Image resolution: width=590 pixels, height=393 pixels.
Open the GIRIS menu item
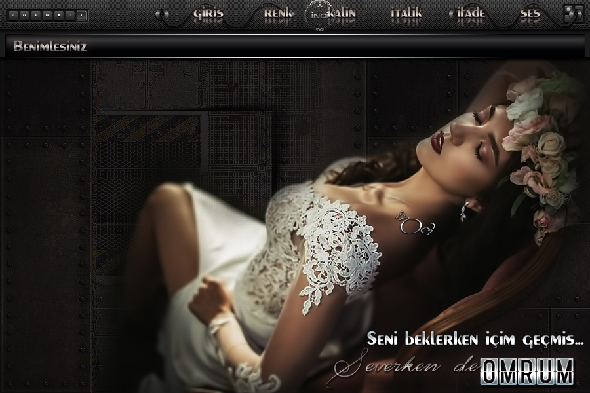click(x=208, y=13)
